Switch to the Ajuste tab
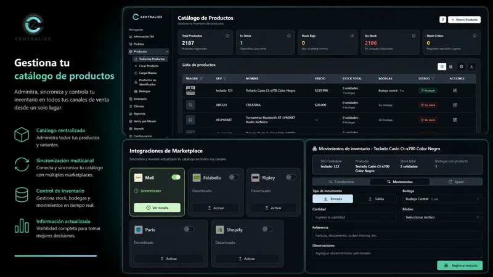 point(456,182)
